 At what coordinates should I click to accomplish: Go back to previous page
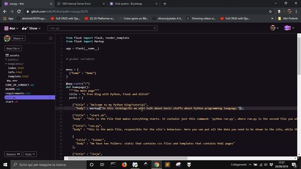pyautogui.click(x=5, y=11)
